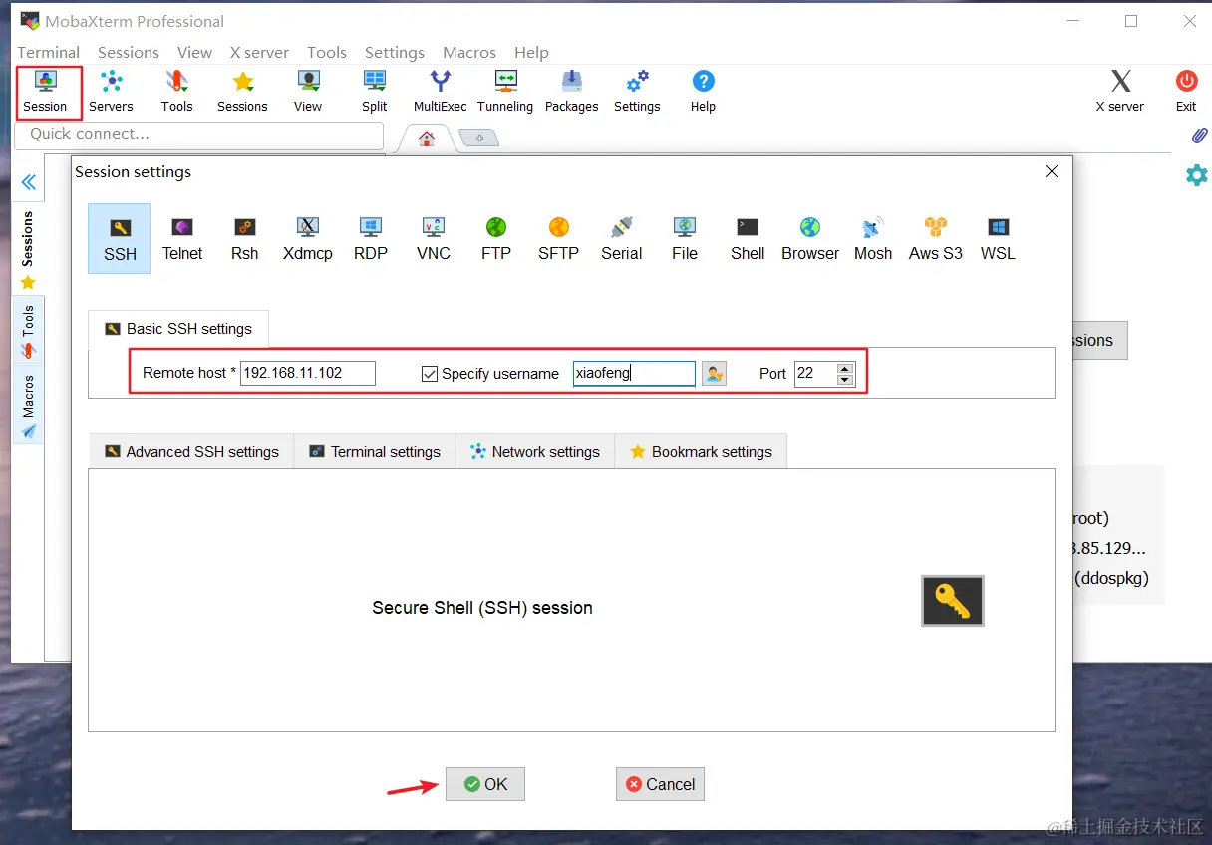This screenshot has height=845, width=1212.
Task: Open the Sessions vertical sidebar tab
Action: click(28, 249)
